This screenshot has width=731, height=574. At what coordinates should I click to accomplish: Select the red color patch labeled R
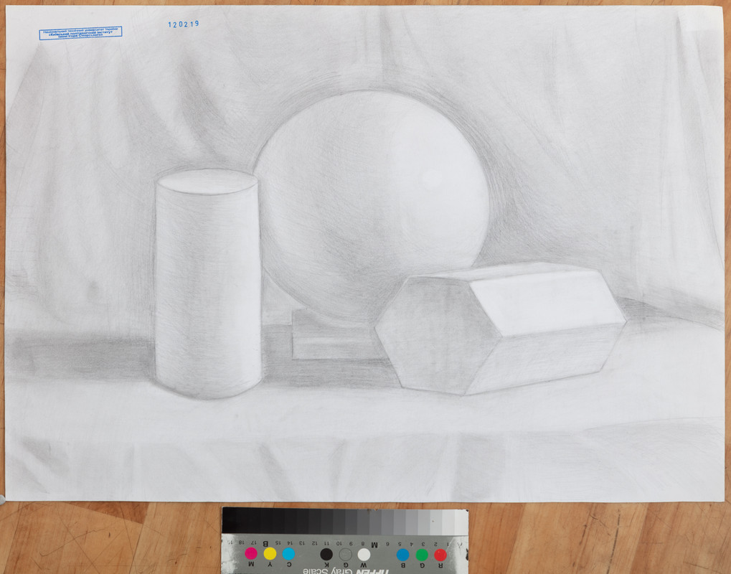point(440,555)
